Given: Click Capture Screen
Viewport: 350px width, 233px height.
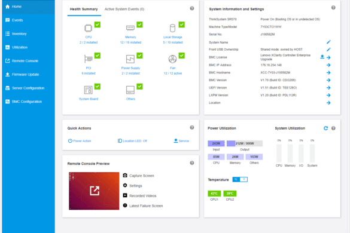Looking at the screenshot, I should pyautogui.click(x=138, y=176).
